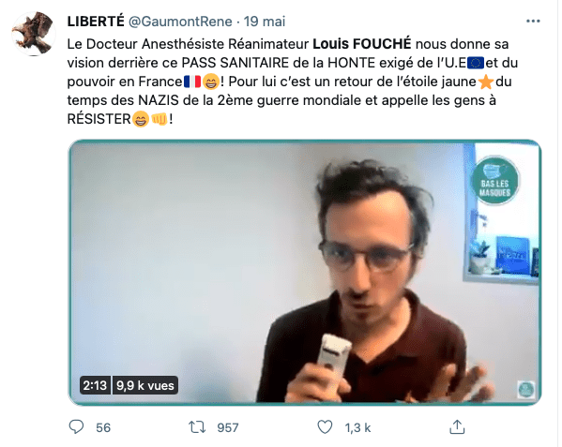Play the Louis Fouché video
The height and width of the screenshot is (447, 562).
[305, 273]
